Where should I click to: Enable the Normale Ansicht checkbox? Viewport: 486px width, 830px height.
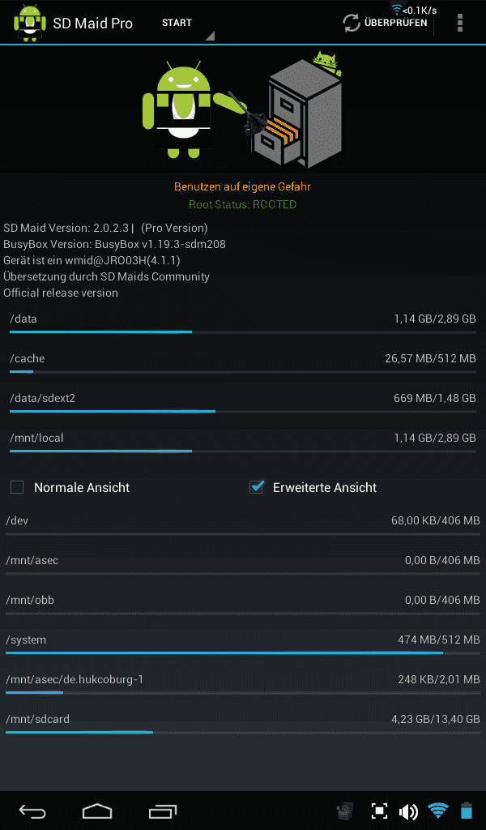click(x=17, y=487)
